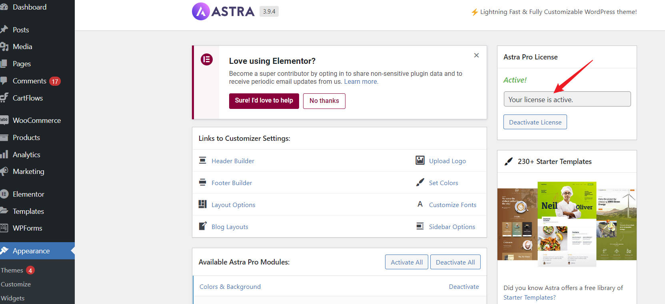Image resolution: width=665 pixels, height=304 pixels.
Task: Click the Elementor icon in sidebar
Action: 4,194
